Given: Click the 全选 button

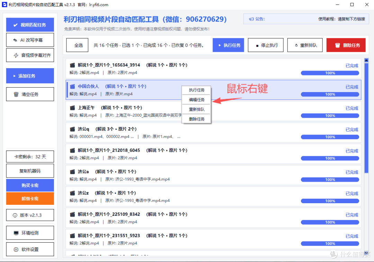Looking at the screenshot, I should pos(77,45).
